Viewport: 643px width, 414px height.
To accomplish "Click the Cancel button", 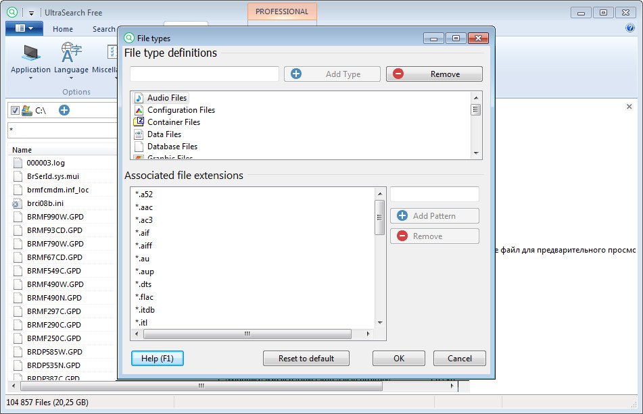I will [x=460, y=359].
